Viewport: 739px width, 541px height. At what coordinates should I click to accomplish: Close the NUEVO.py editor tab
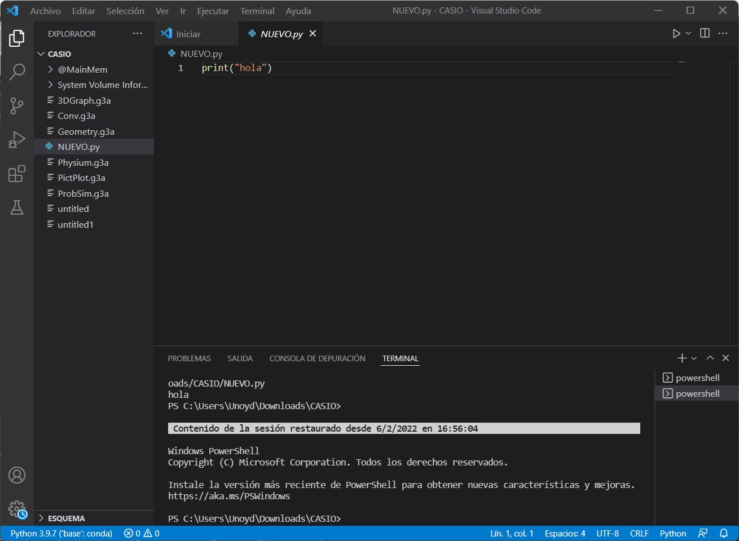[x=313, y=34]
